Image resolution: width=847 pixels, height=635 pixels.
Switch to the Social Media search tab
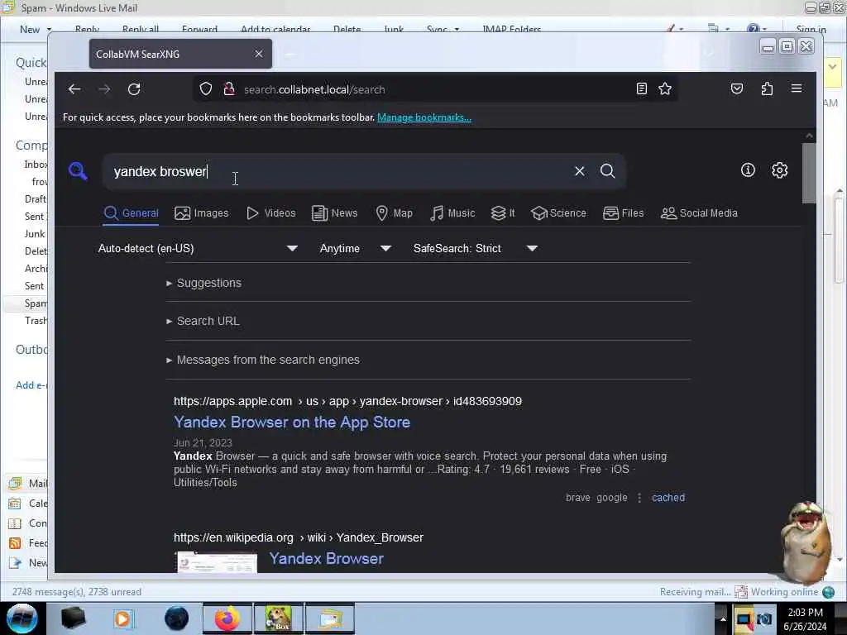[699, 213]
